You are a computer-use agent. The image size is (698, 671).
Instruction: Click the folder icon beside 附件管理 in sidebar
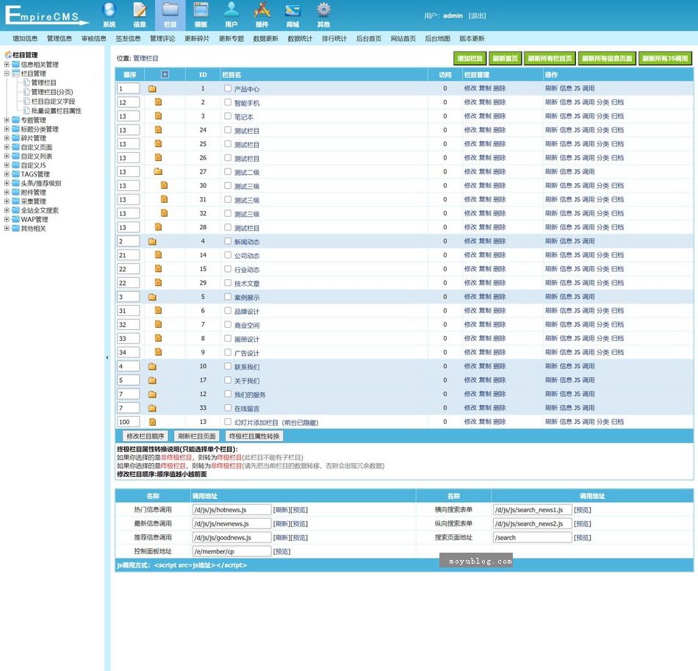tap(16, 193)
